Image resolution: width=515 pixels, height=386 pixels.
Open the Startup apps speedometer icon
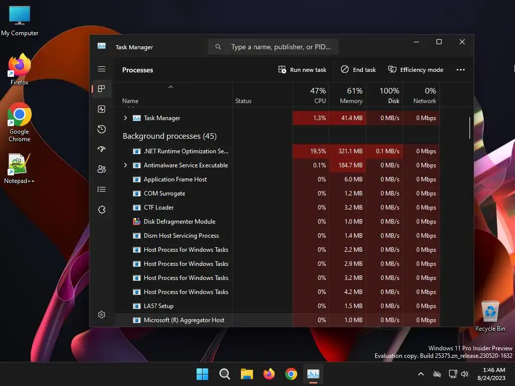pyautogui.click(x=102, y=149)
